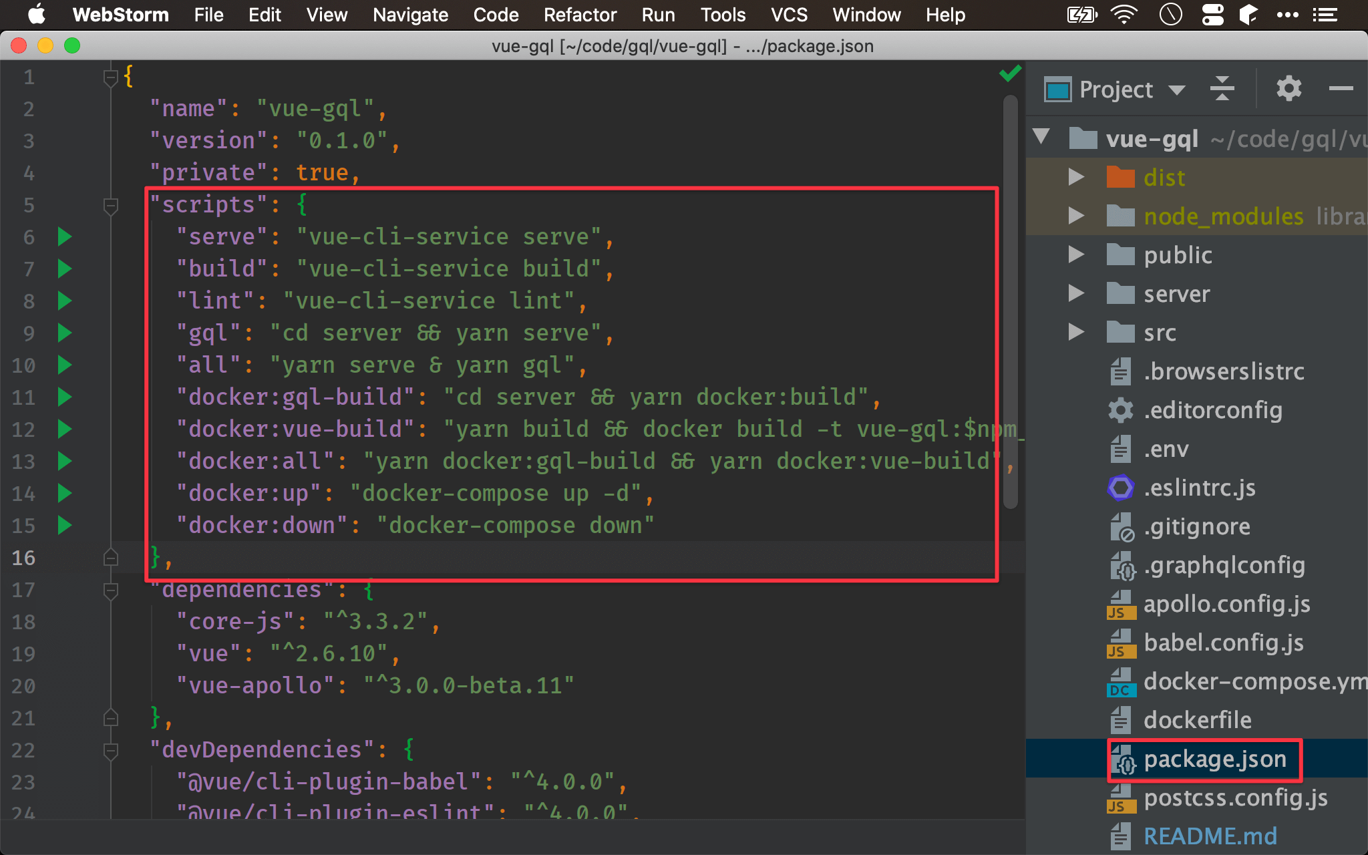Image resolution: width=1368 pixels, height=855 pixels.
Task: Open the Edit menu
Action: click(x=265, y=15)
